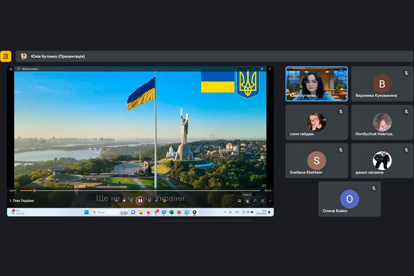Open the keyboard language indicator in tray

click(x=237, y=212)
